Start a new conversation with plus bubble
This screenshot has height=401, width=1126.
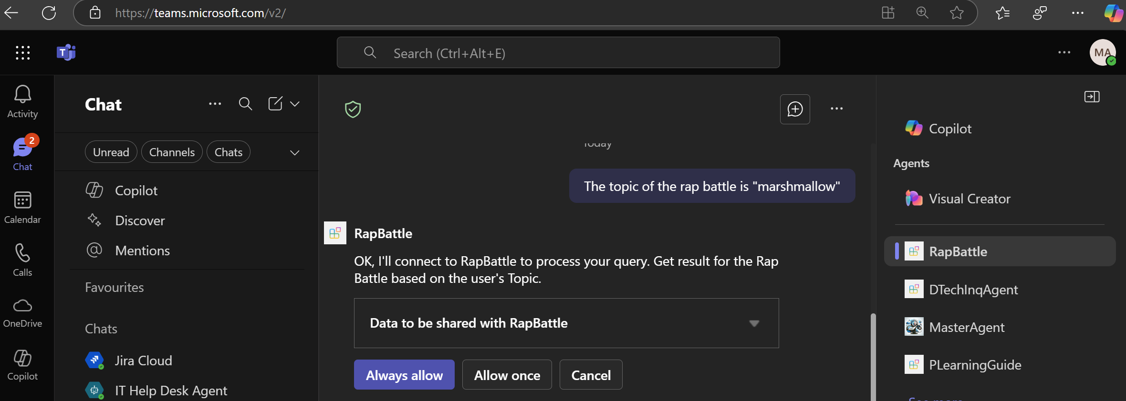pyautogui.click(x=795, y=109)
